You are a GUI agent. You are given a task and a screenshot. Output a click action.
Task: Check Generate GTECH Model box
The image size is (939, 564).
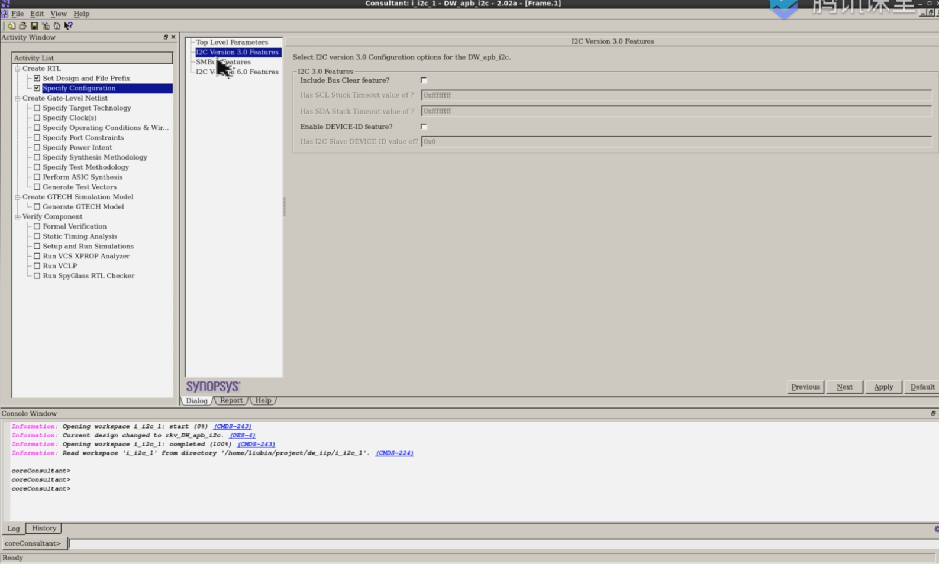click(x=37, y=207)
